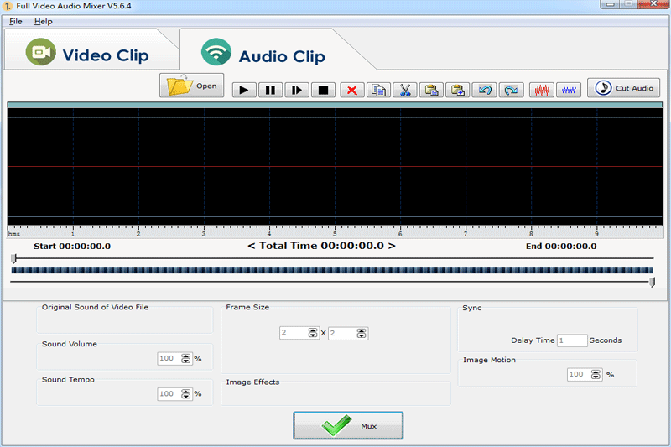Adjust Frame Size width spinner
The image size is (671, 447).
click(313, 333)
